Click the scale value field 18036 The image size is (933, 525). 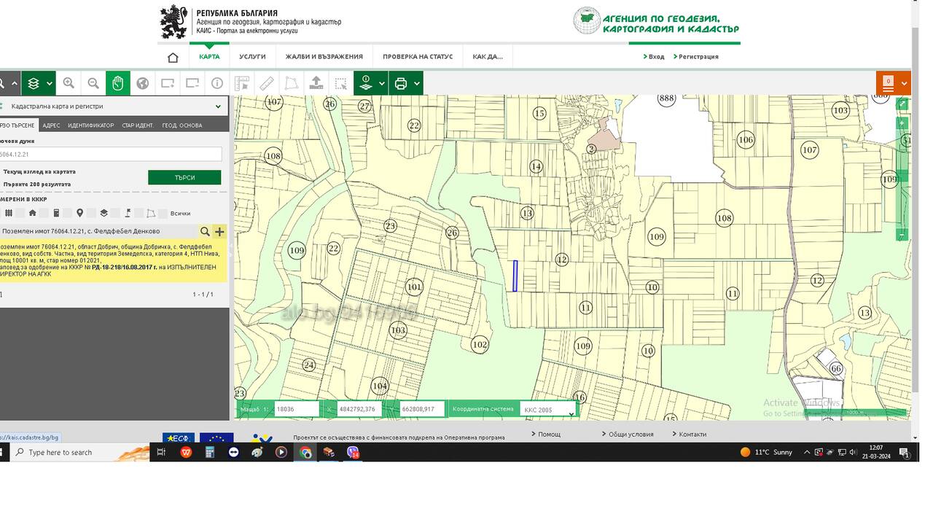(x=297, y=409)
